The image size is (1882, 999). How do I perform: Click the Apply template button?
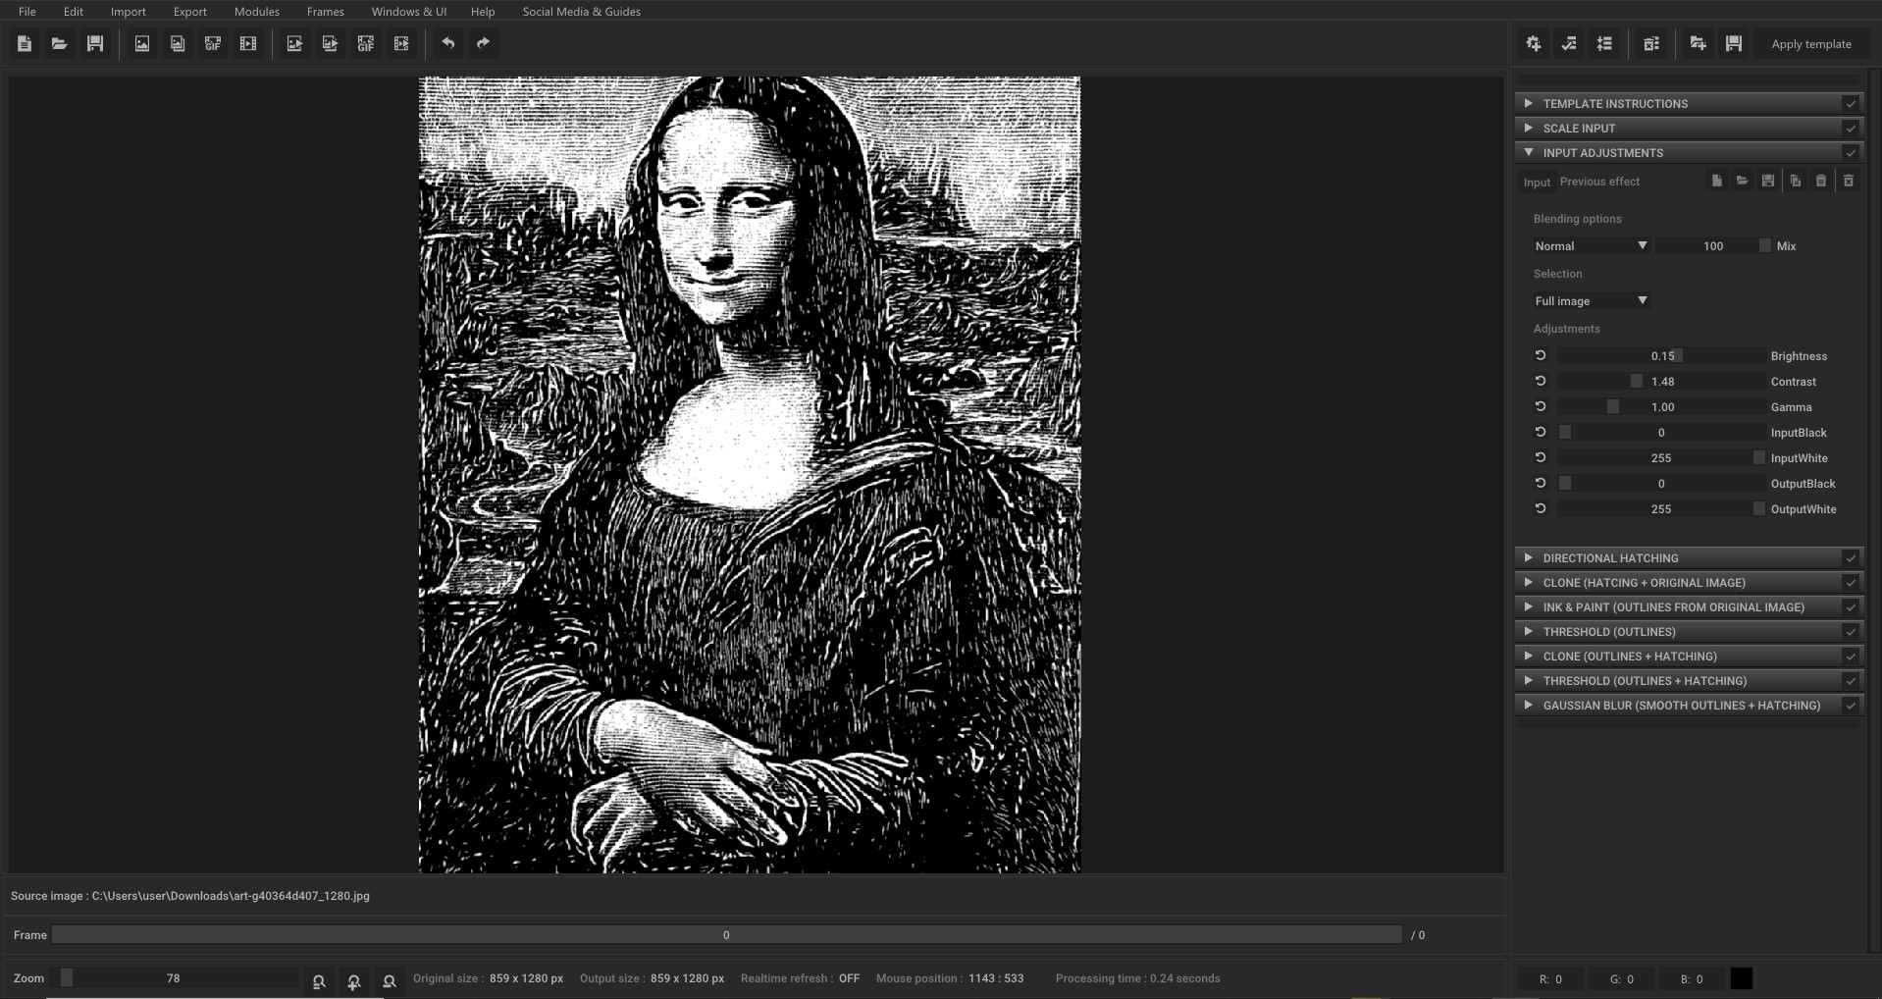coord(1810,43)
